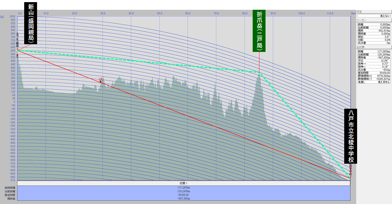Select the 累積標高(-) -9285.927m row

click(x=374, y=79)
